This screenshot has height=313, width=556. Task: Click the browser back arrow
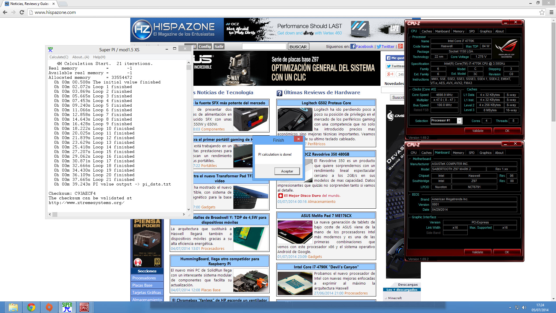click(5, 12)
